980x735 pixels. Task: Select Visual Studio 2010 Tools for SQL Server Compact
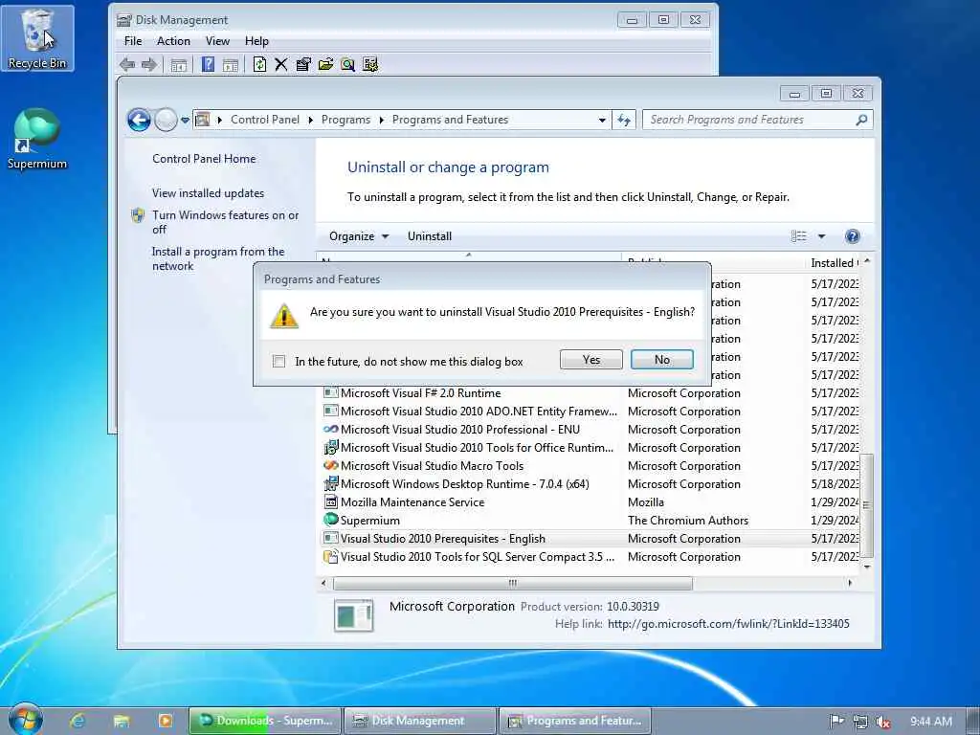click(590, 556)
